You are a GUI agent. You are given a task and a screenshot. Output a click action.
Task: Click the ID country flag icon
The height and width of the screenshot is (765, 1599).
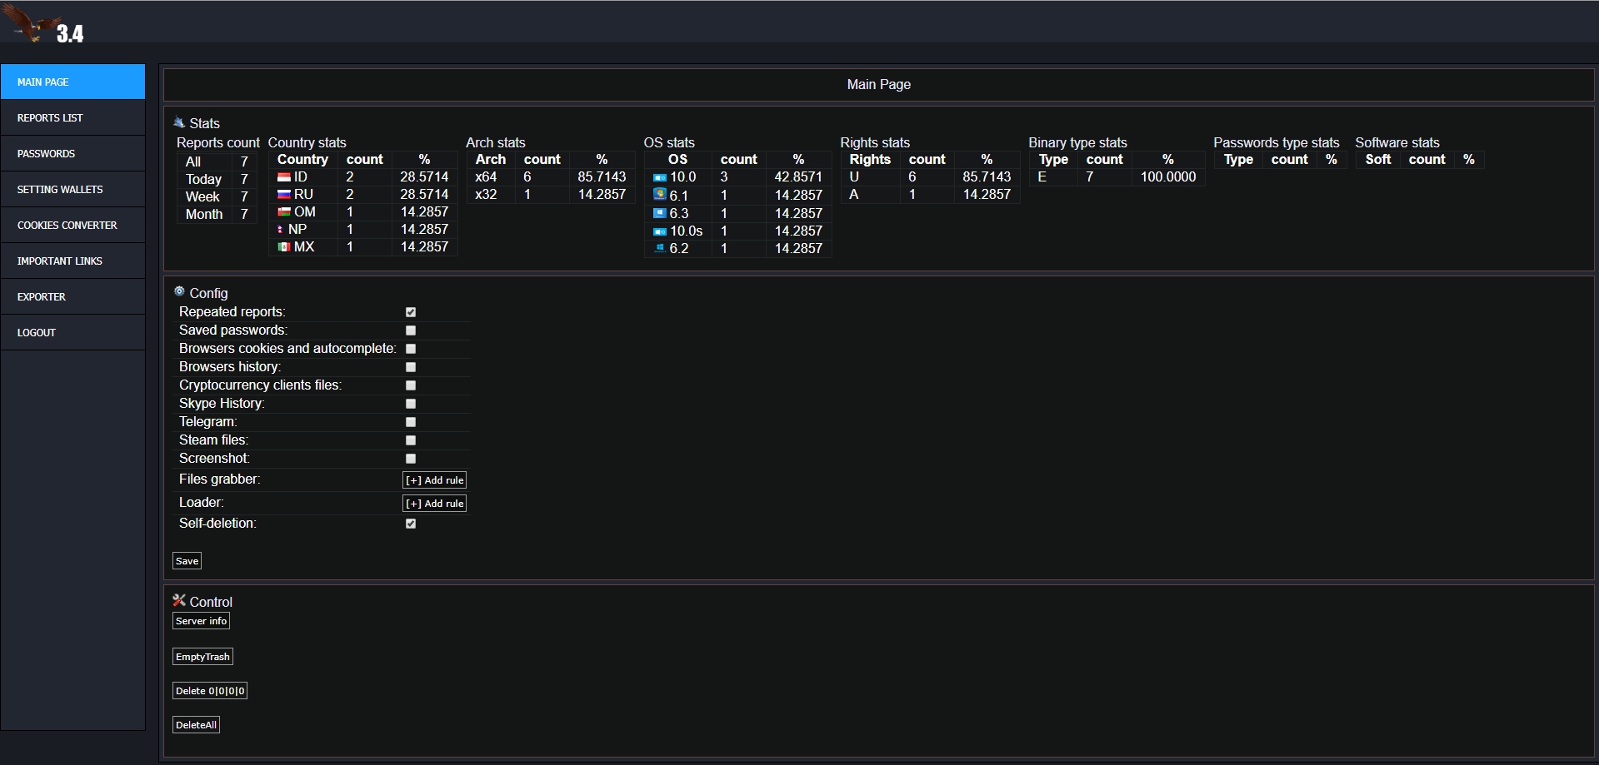point(283,177)
